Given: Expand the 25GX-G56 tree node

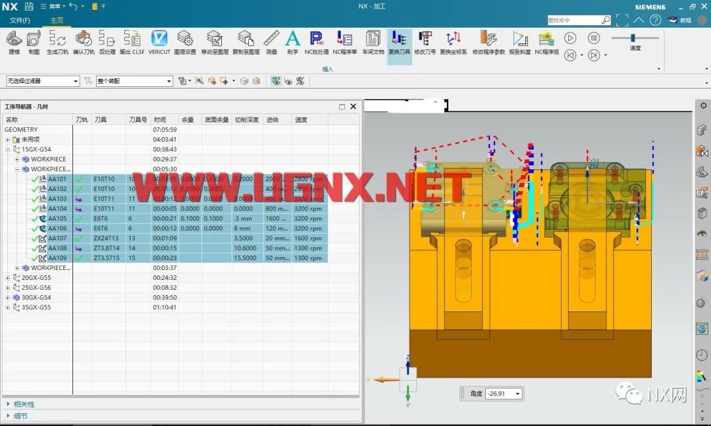Looking at the screenshot, I should (x=8, y=288).
